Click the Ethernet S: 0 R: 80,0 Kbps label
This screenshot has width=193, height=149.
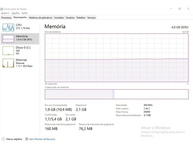pyautogui.click(x=24, y=63)
